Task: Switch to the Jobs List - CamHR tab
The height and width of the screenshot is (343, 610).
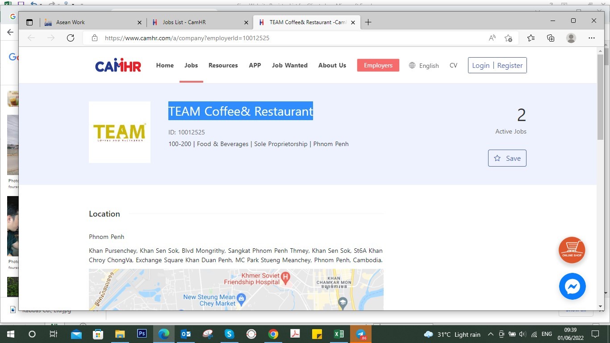Action: coord(184,22)
